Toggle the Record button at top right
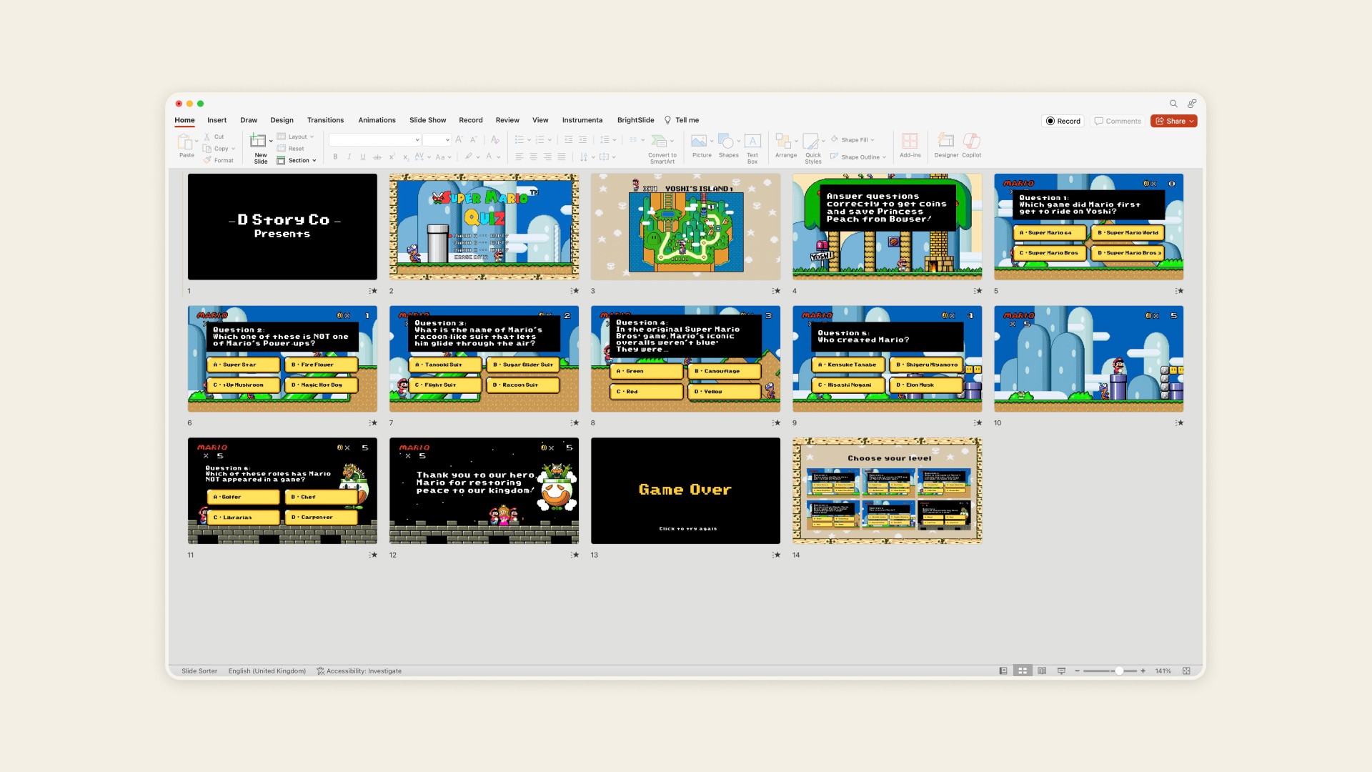The image size is (1372, 772). [1063, 121]
